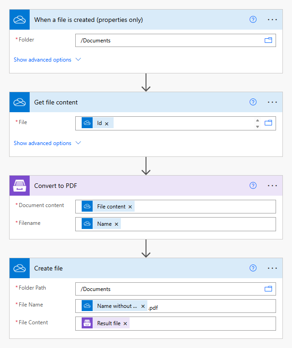Remove the Result file token

point(125,323)
